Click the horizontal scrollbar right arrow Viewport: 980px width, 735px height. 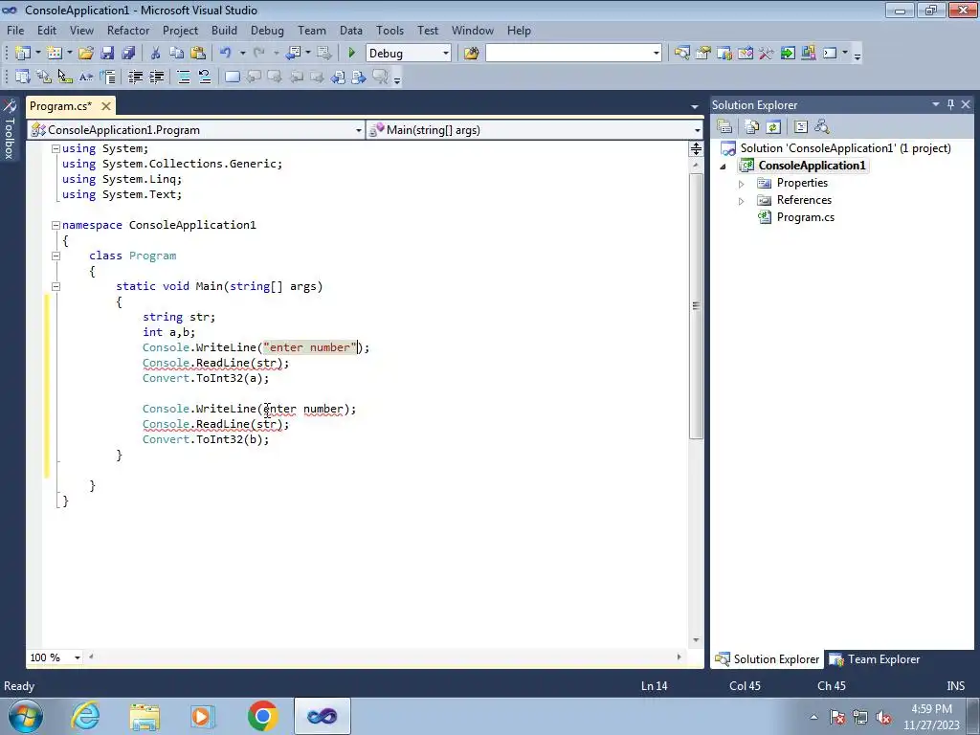[679, 657]
